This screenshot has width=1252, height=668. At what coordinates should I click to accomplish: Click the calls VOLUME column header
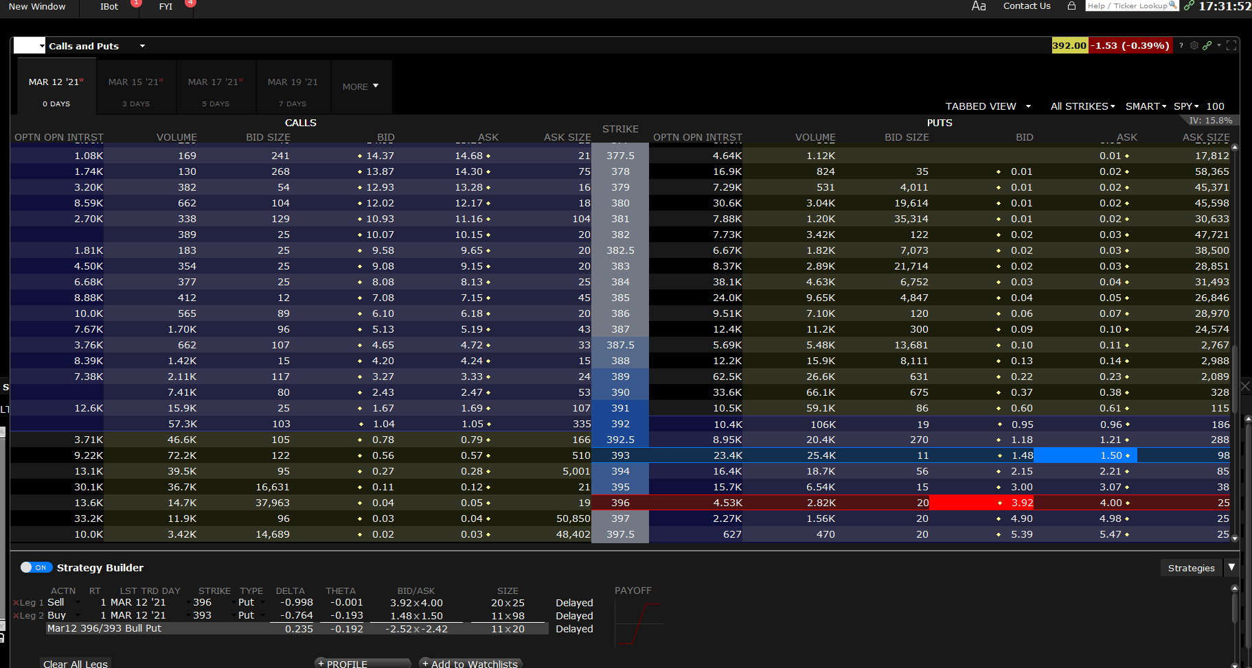click(x=177, y=137)
